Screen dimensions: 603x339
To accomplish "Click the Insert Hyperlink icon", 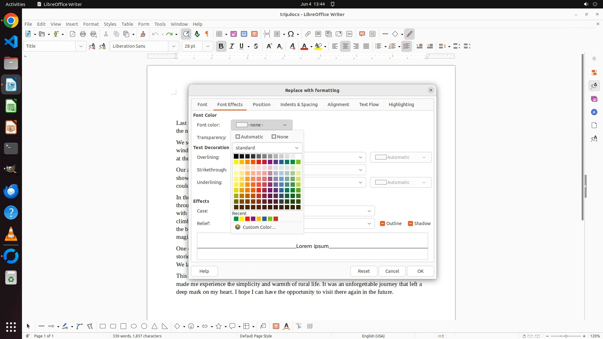I will pyautogui.click(x=308, y=34).
